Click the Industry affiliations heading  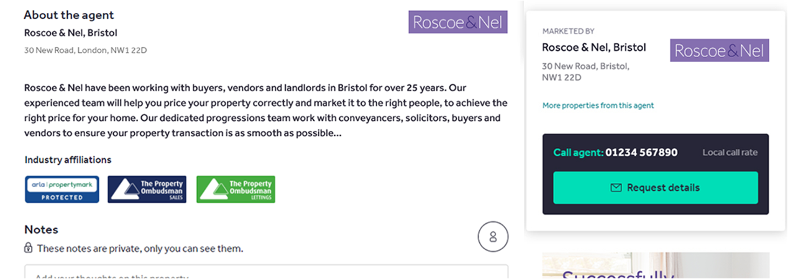point(68,160)
